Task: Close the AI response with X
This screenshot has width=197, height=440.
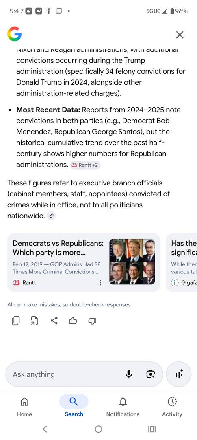Action: [180, 35]
